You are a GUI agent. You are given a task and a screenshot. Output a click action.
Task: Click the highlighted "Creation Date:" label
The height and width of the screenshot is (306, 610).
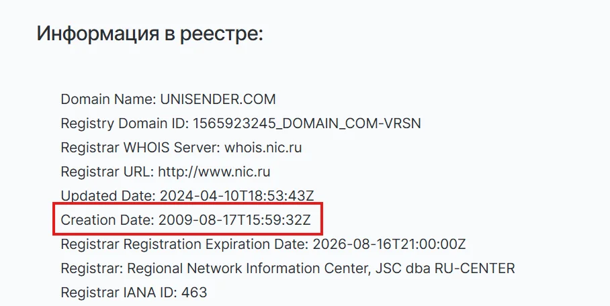(107, 220)
